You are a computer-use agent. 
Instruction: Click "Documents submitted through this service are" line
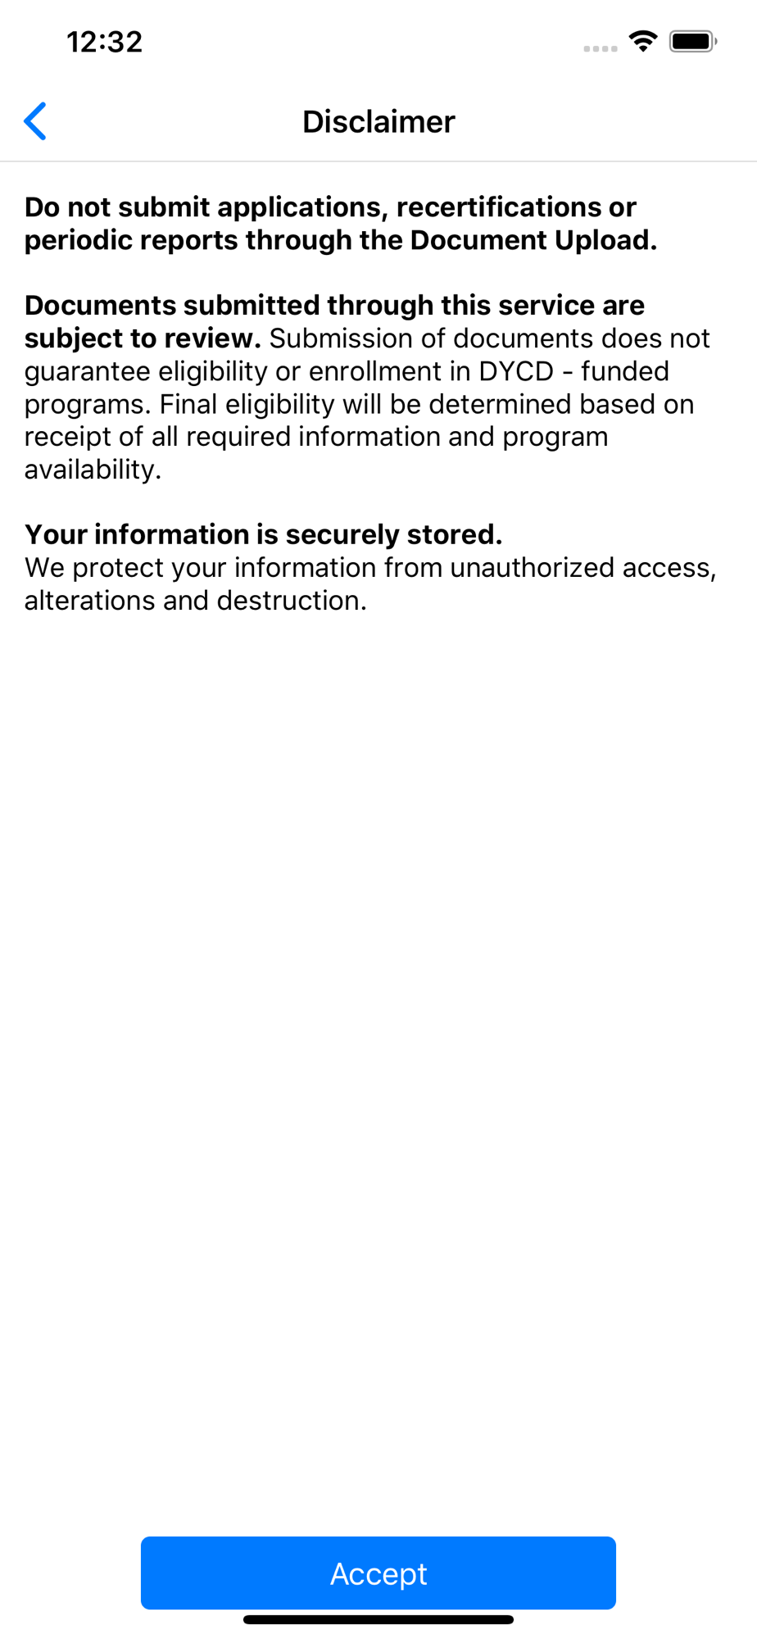click(x=334, y=305)
